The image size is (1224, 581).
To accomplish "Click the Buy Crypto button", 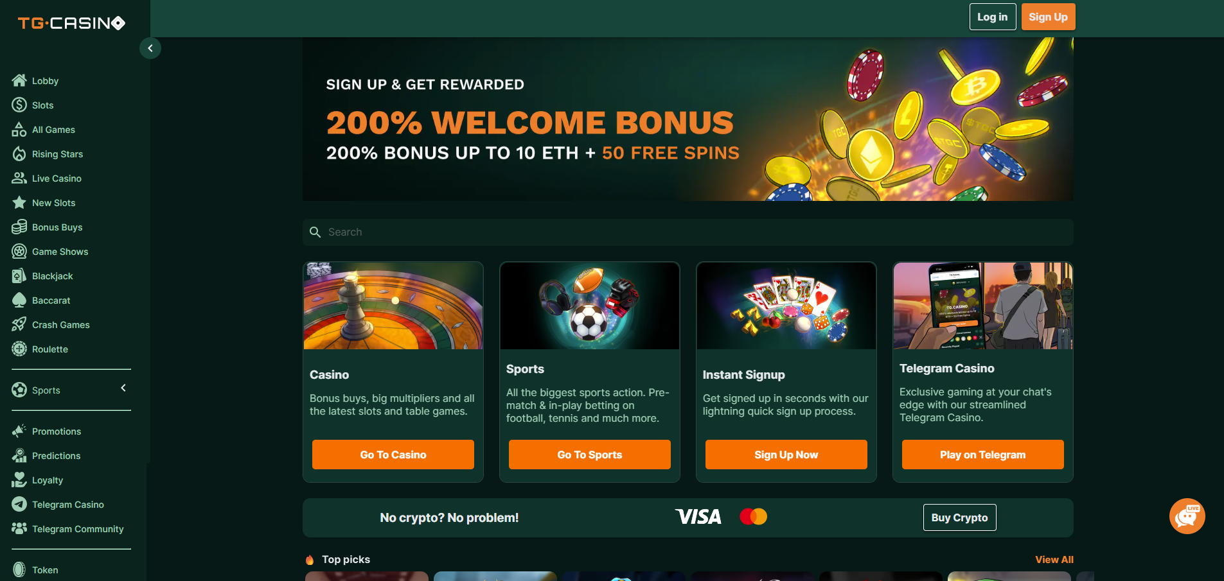I will point(959,517).
